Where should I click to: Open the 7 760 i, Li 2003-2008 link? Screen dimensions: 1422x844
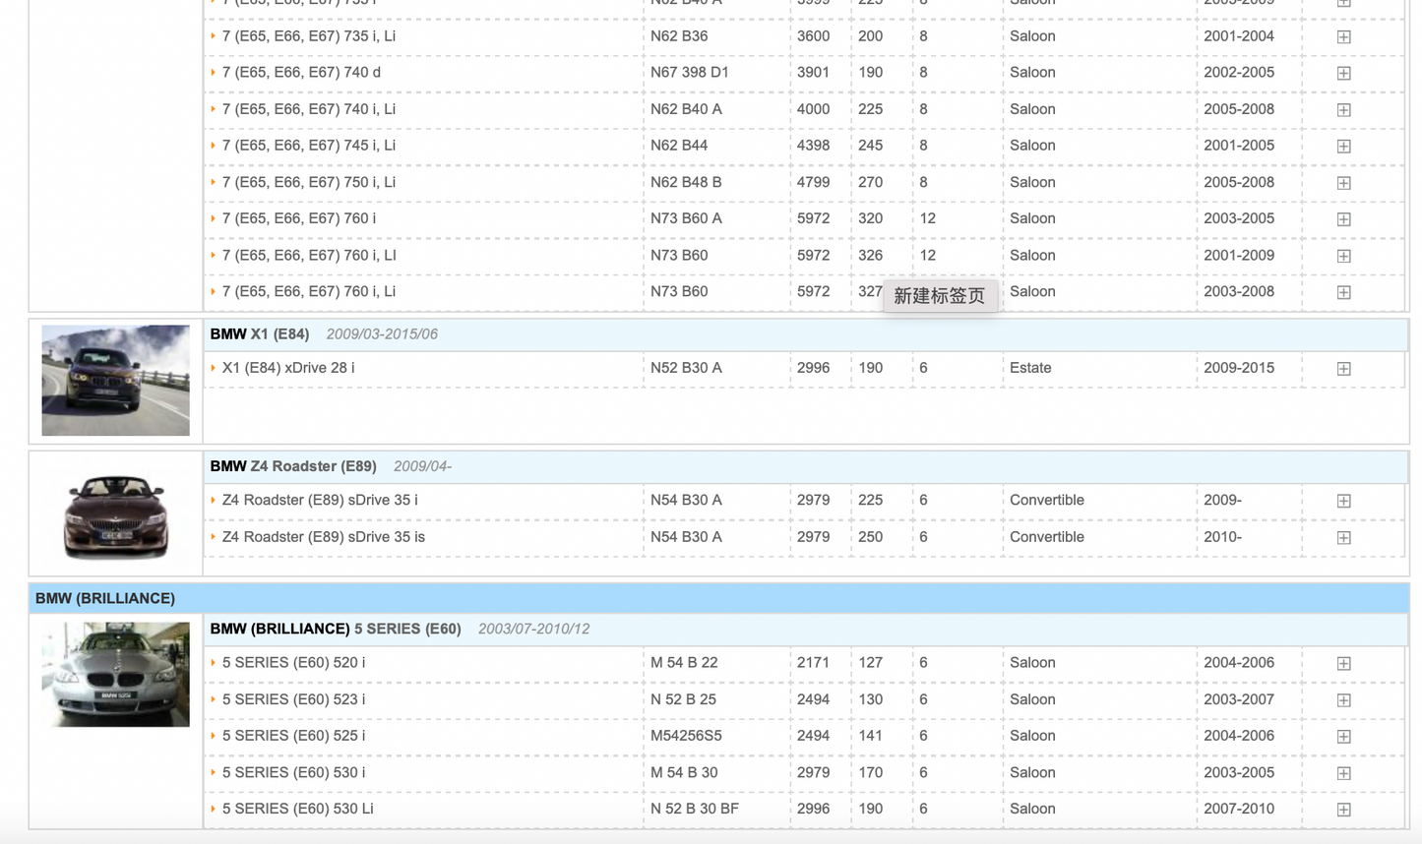(x=309, y=291)
